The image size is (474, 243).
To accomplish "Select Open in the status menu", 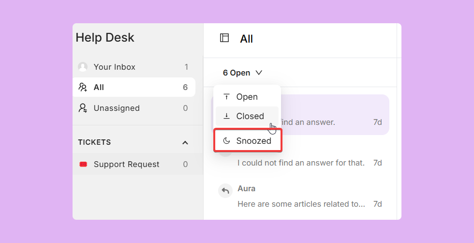I will pos(247,97).
